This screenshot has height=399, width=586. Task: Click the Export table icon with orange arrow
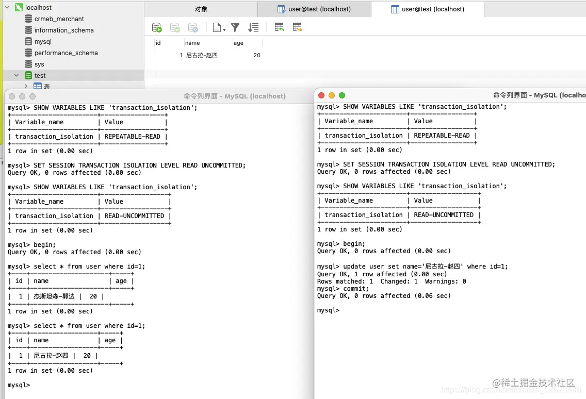(x=298, y=27)
